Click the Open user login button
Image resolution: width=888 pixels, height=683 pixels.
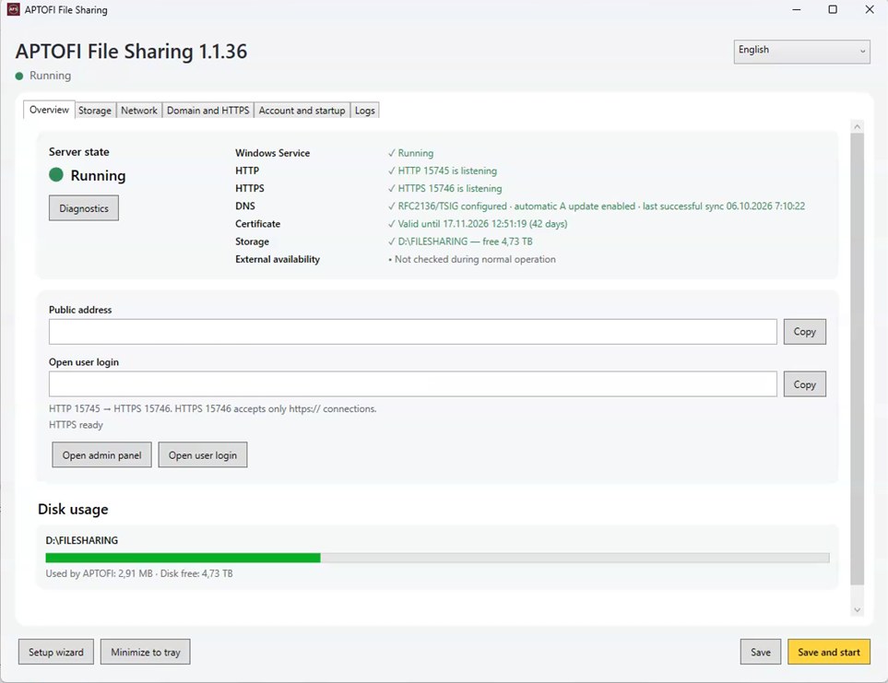coord(203,455)
